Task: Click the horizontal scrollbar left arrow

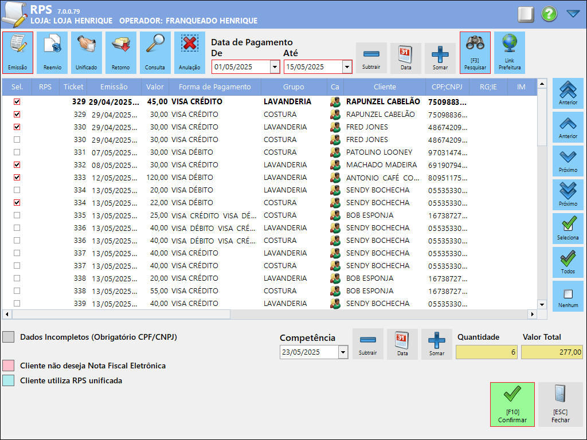Action: (7, 315)
